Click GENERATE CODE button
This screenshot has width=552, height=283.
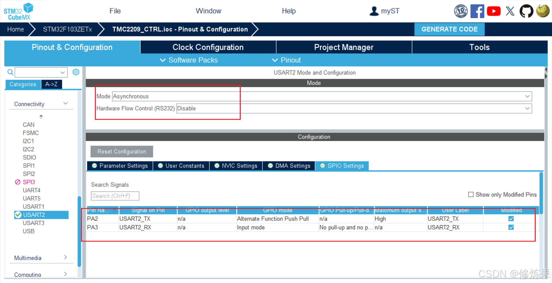(449, 29)
